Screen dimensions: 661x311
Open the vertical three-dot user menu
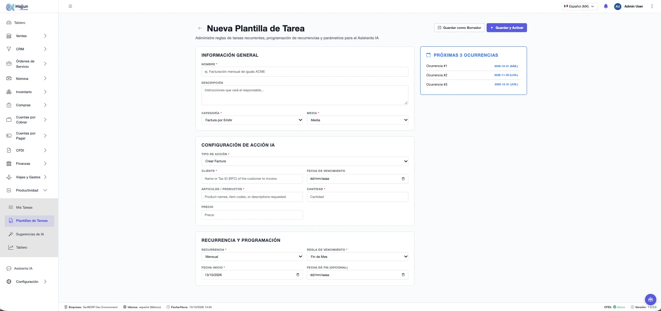pyautogui.click(x=652, y=6)
